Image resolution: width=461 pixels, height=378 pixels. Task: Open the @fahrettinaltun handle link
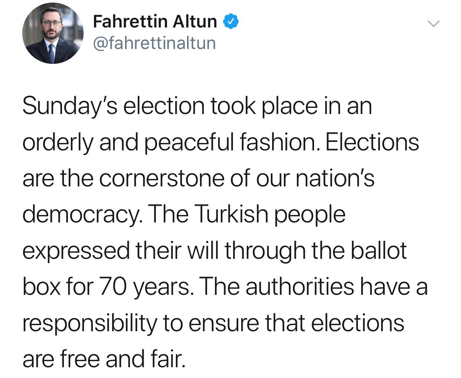pos(154,43)
